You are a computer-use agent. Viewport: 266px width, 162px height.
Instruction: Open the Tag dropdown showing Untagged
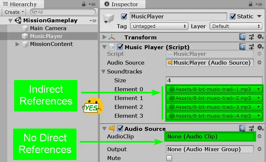159,26
